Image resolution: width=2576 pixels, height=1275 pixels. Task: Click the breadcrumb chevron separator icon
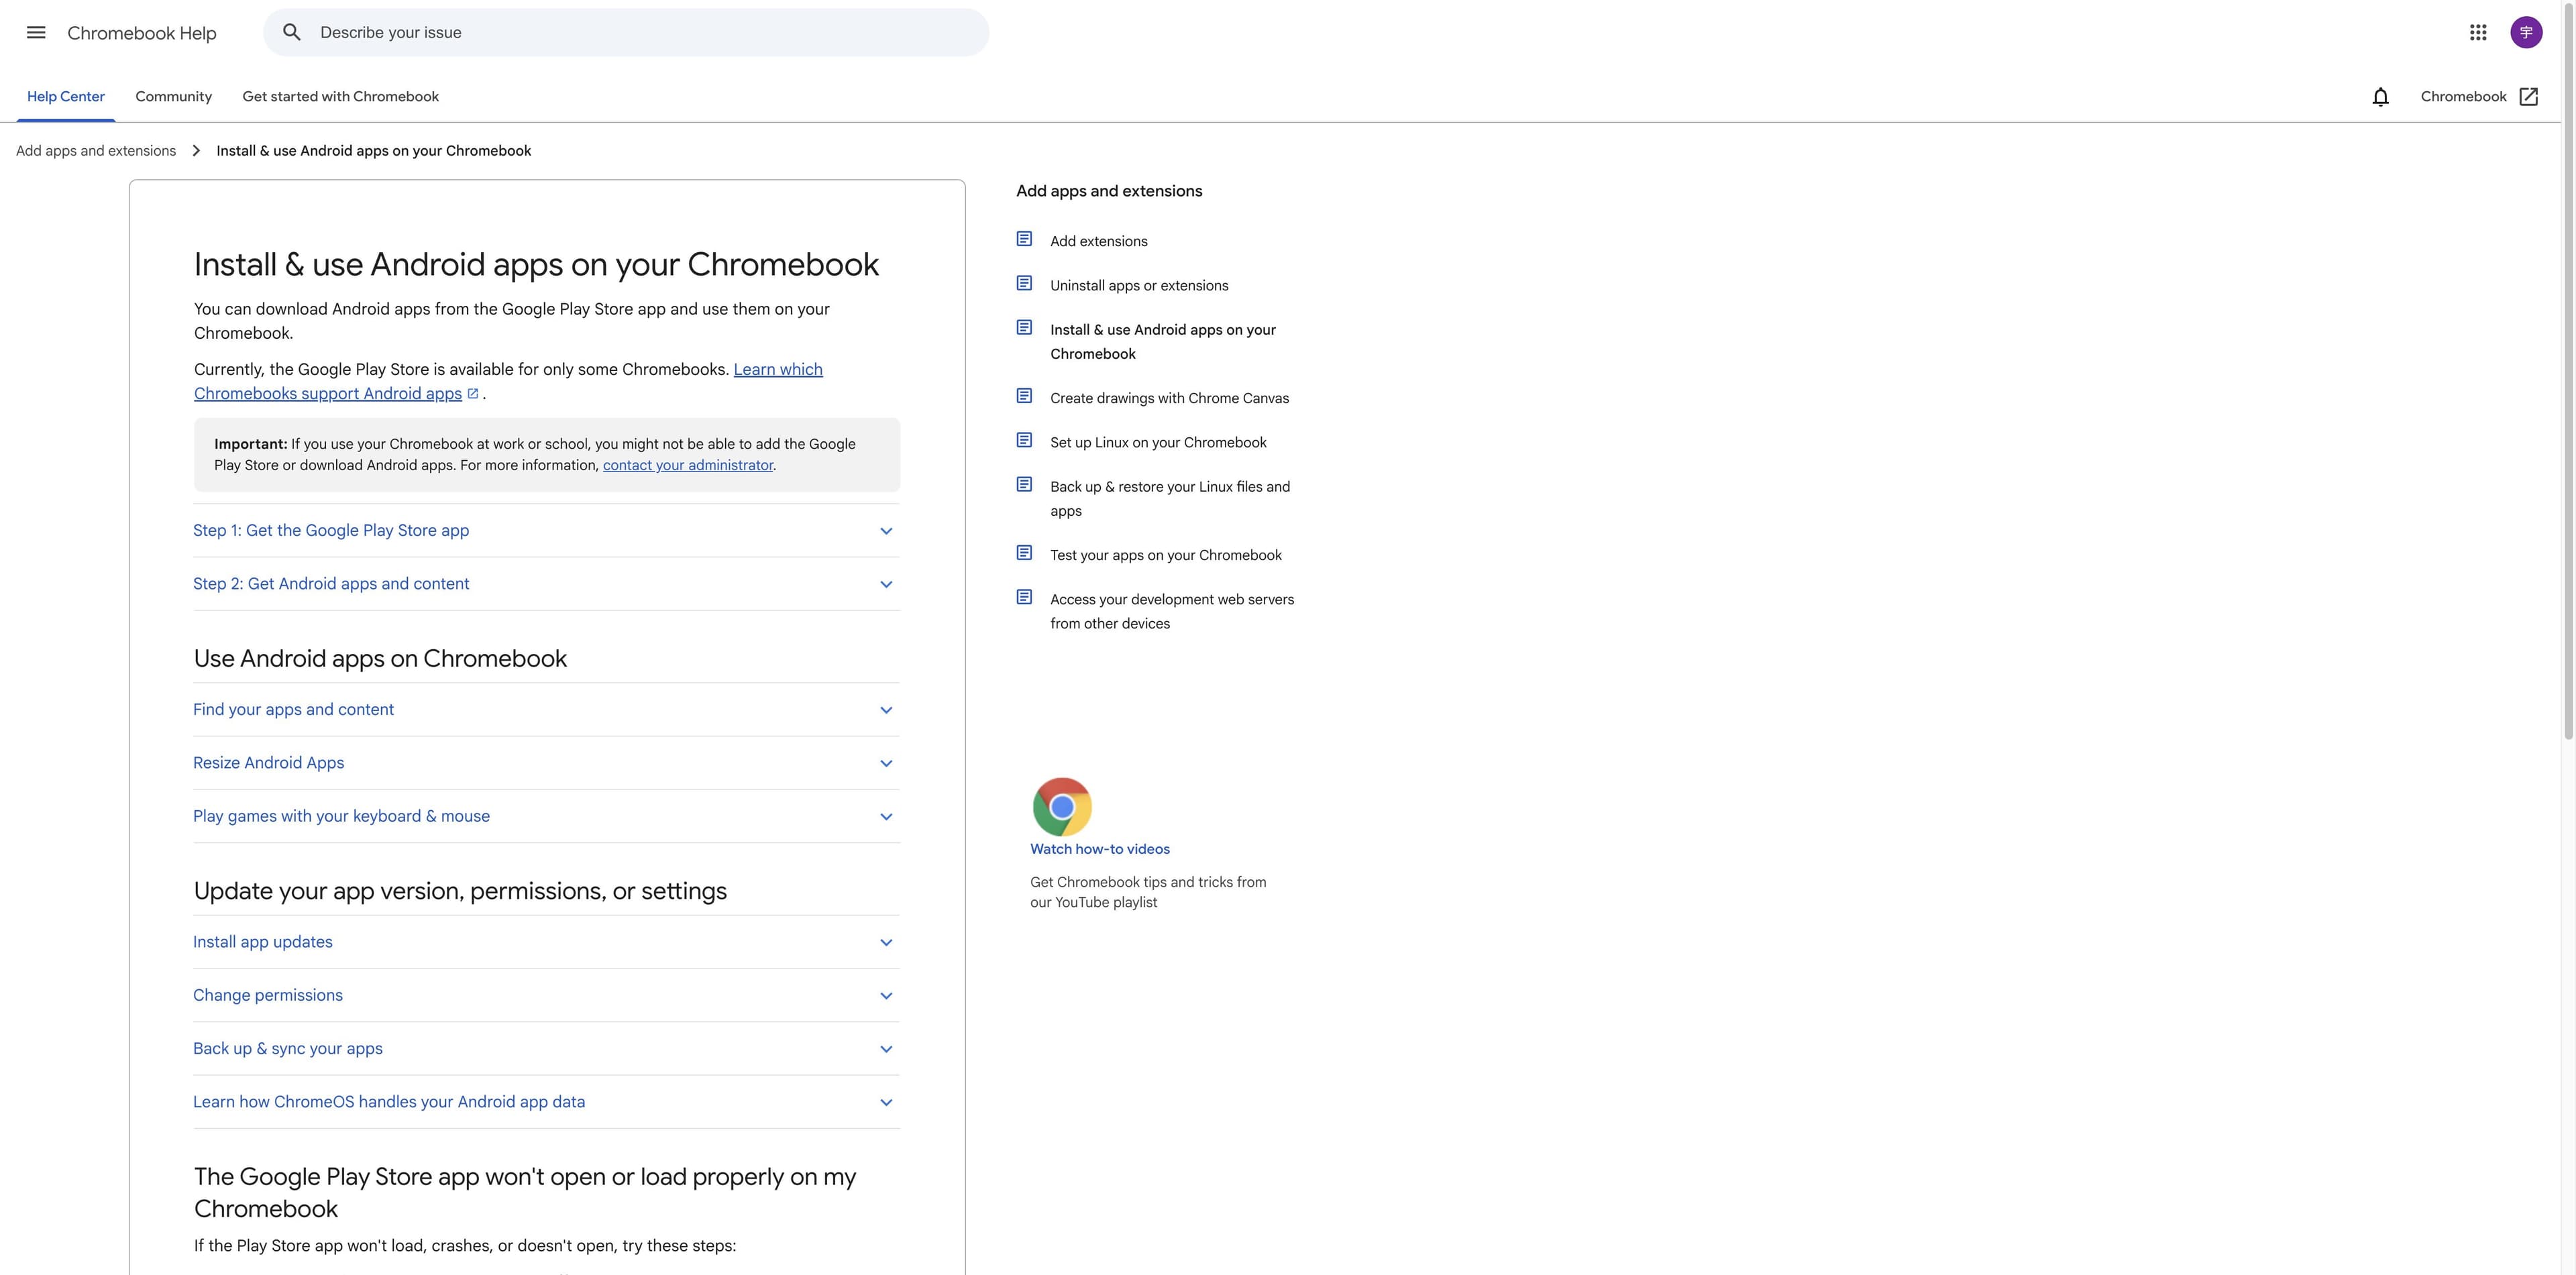tap(196, 150)
